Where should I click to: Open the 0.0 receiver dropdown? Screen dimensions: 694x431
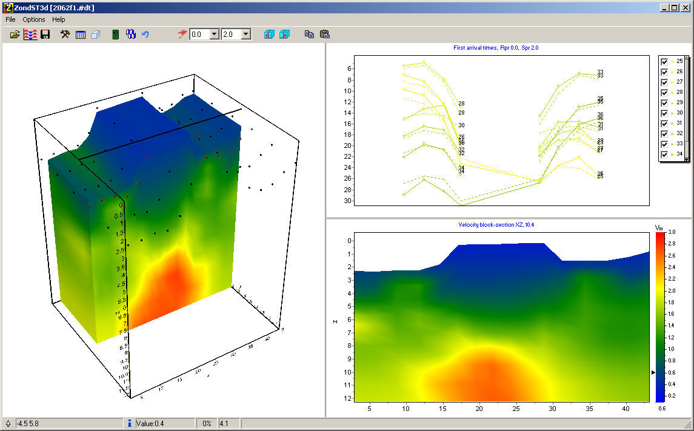pyautogui.click(x=213, y=34)
